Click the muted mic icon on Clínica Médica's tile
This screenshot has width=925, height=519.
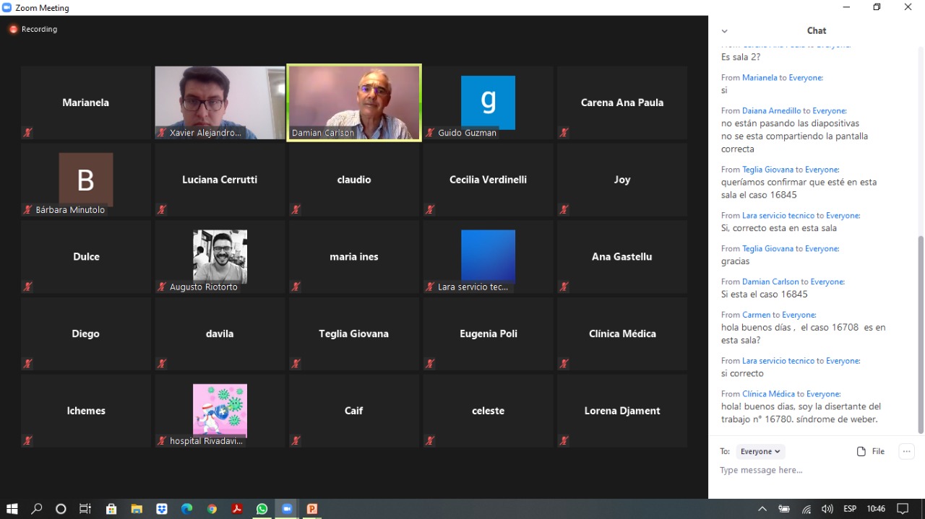pyautogui.click(x=564, y=364)
